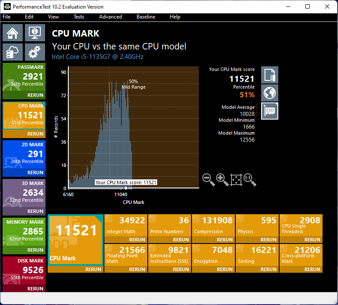338x305 pixels.
Task: Open the File menu
Action: tap(6, 17)
